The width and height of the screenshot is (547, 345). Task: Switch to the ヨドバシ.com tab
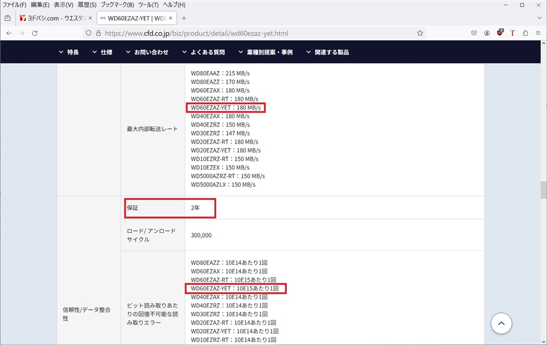click(56, 18)
